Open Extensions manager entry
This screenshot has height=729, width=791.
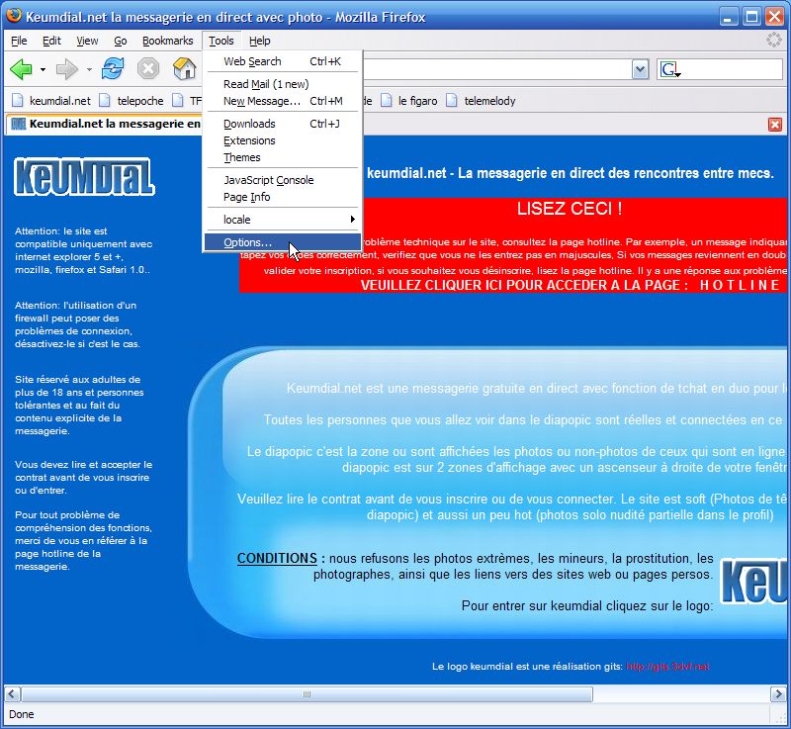pyautogui.click(x=283, y=140)
